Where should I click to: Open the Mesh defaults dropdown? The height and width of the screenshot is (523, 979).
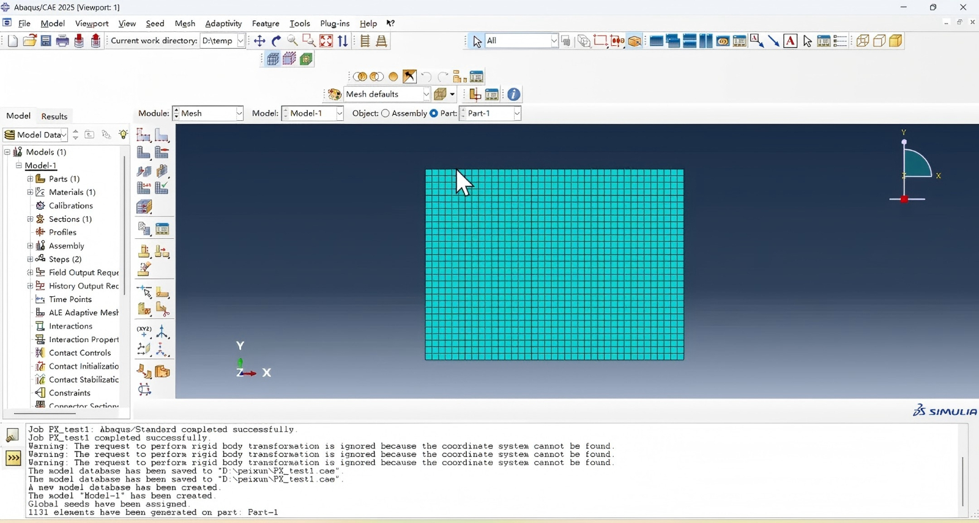pos(387,95)
